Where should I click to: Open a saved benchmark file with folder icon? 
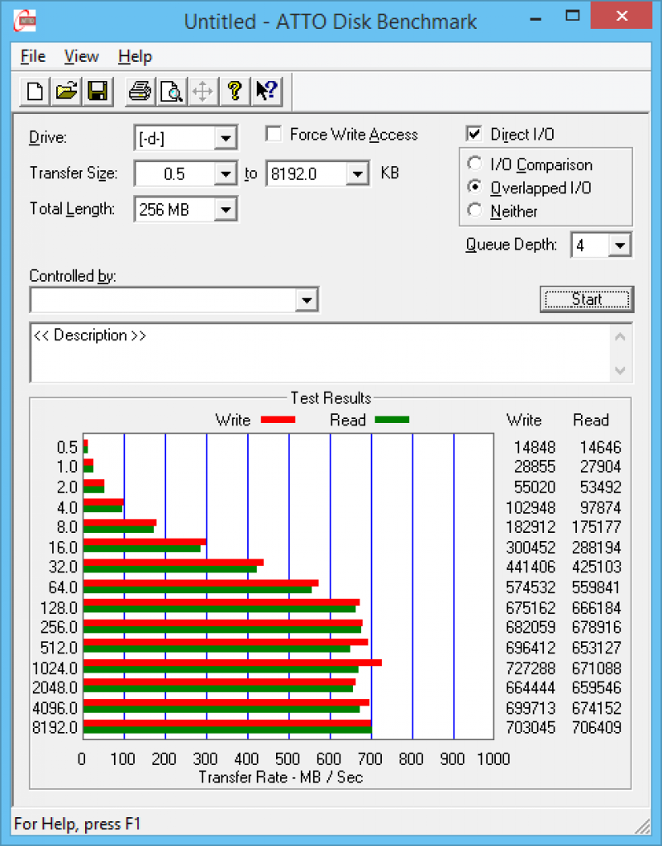coord(66,91)
